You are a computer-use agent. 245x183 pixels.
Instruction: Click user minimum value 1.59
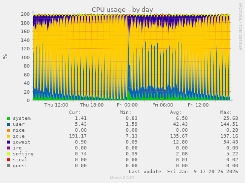tap(132, 124)
